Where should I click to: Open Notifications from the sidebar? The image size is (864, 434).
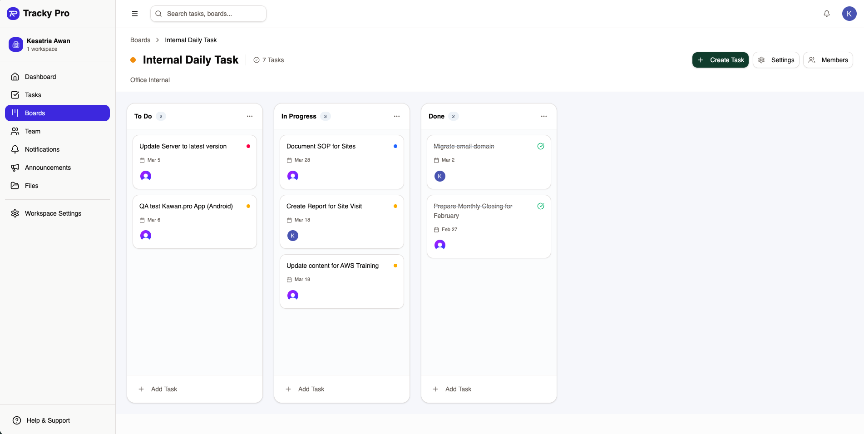click(42, 149)
